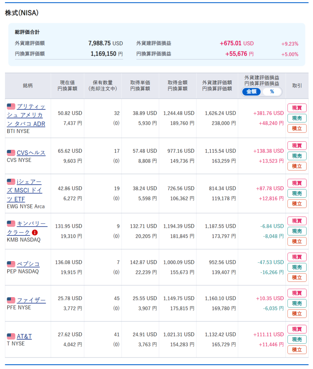Open the ペプシコ stock link
This screenshot has height=369, width=313.
pos(28,264)
